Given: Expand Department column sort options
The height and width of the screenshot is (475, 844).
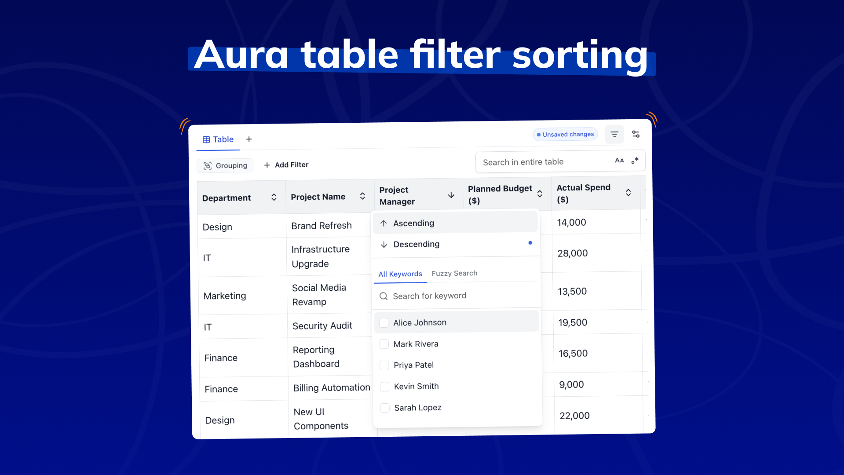Looking at the screenshot, I should [274, 197].
